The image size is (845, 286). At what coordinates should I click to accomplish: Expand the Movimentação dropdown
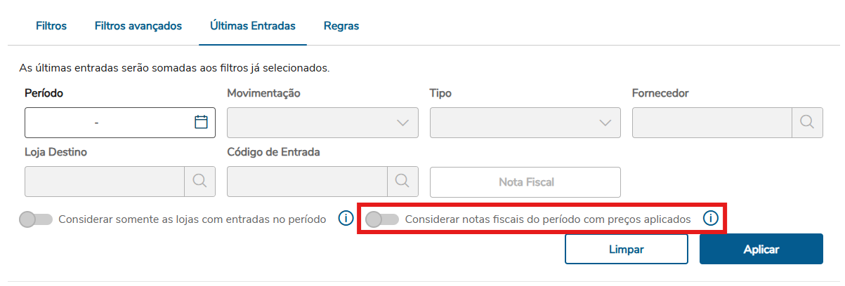322,123
